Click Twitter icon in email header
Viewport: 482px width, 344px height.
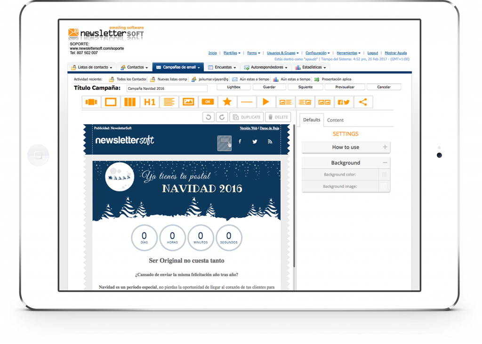(255, 142)
